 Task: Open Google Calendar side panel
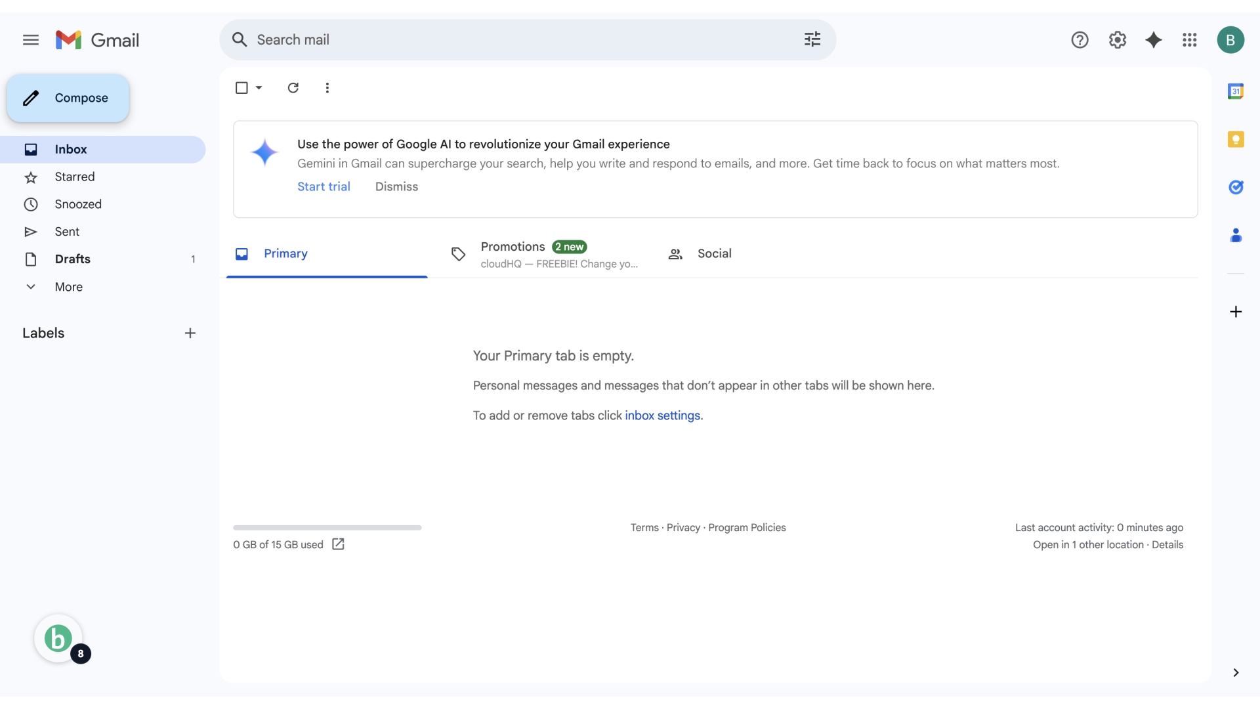[x=1236, y=91]
